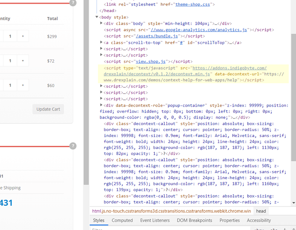The height and width of the screenshot is (230, 296).
Task: Click the $299 total value
Action: click(x=52, y=36)
